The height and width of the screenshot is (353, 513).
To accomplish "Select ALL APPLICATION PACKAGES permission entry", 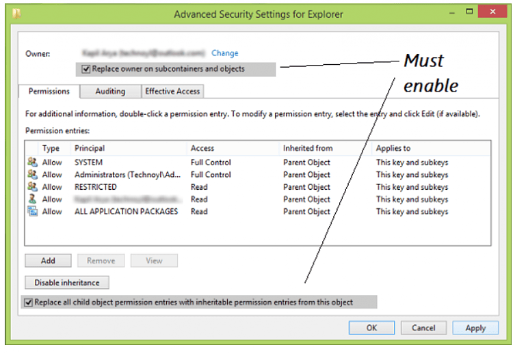I will click(258, 212).
